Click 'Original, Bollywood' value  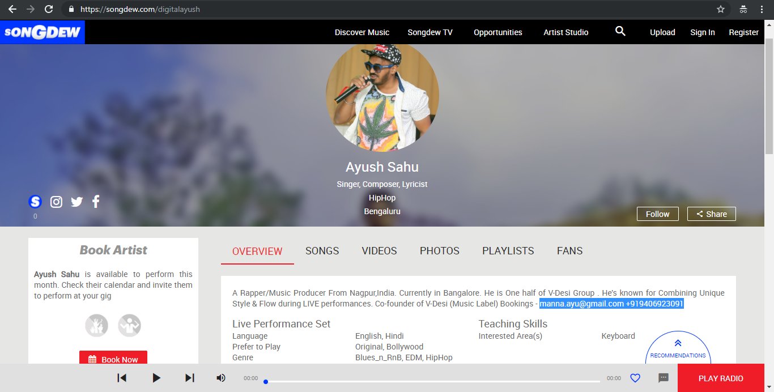[389, 347]
